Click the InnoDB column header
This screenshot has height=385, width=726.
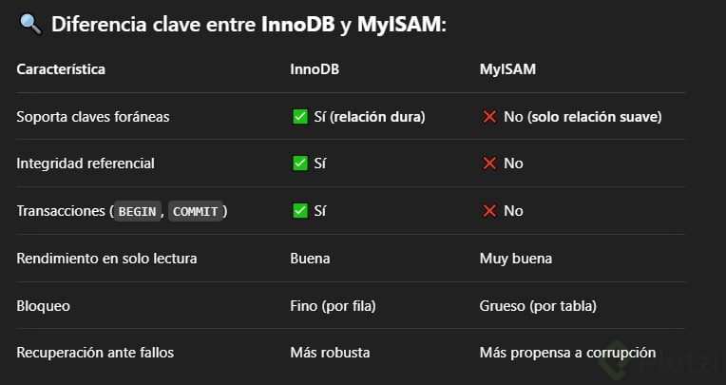pos(315,69)
